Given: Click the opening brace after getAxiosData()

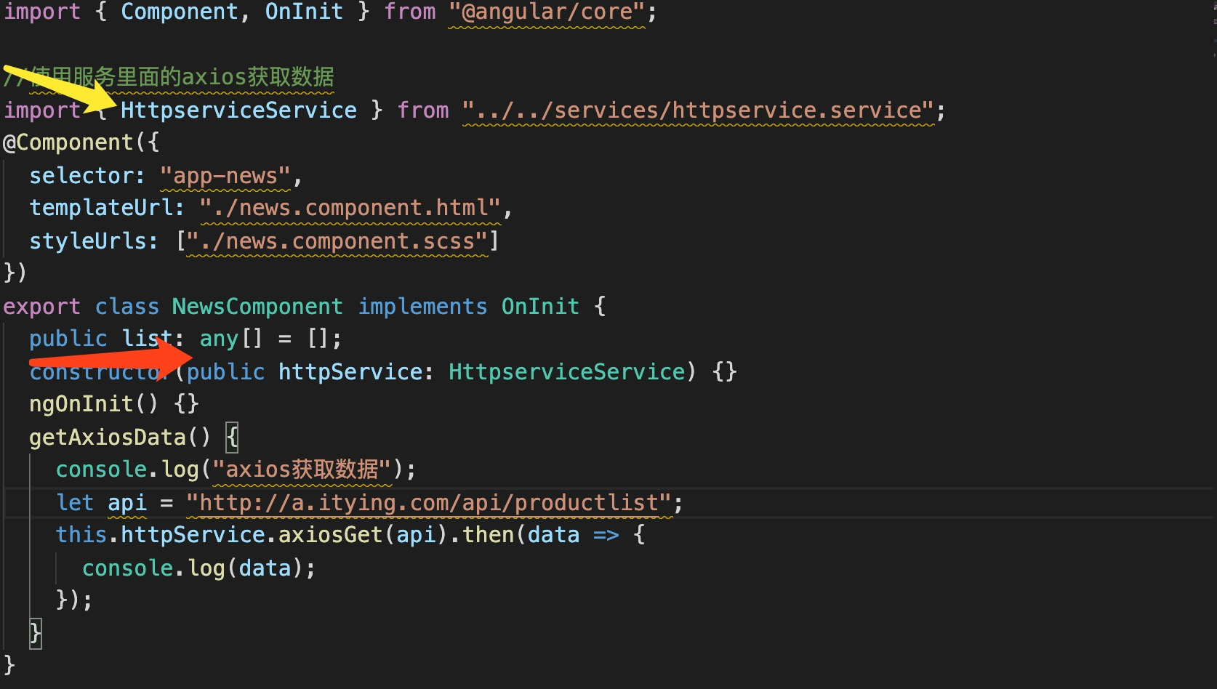Looking at the screenshot, I should click(x=232, y=437).
